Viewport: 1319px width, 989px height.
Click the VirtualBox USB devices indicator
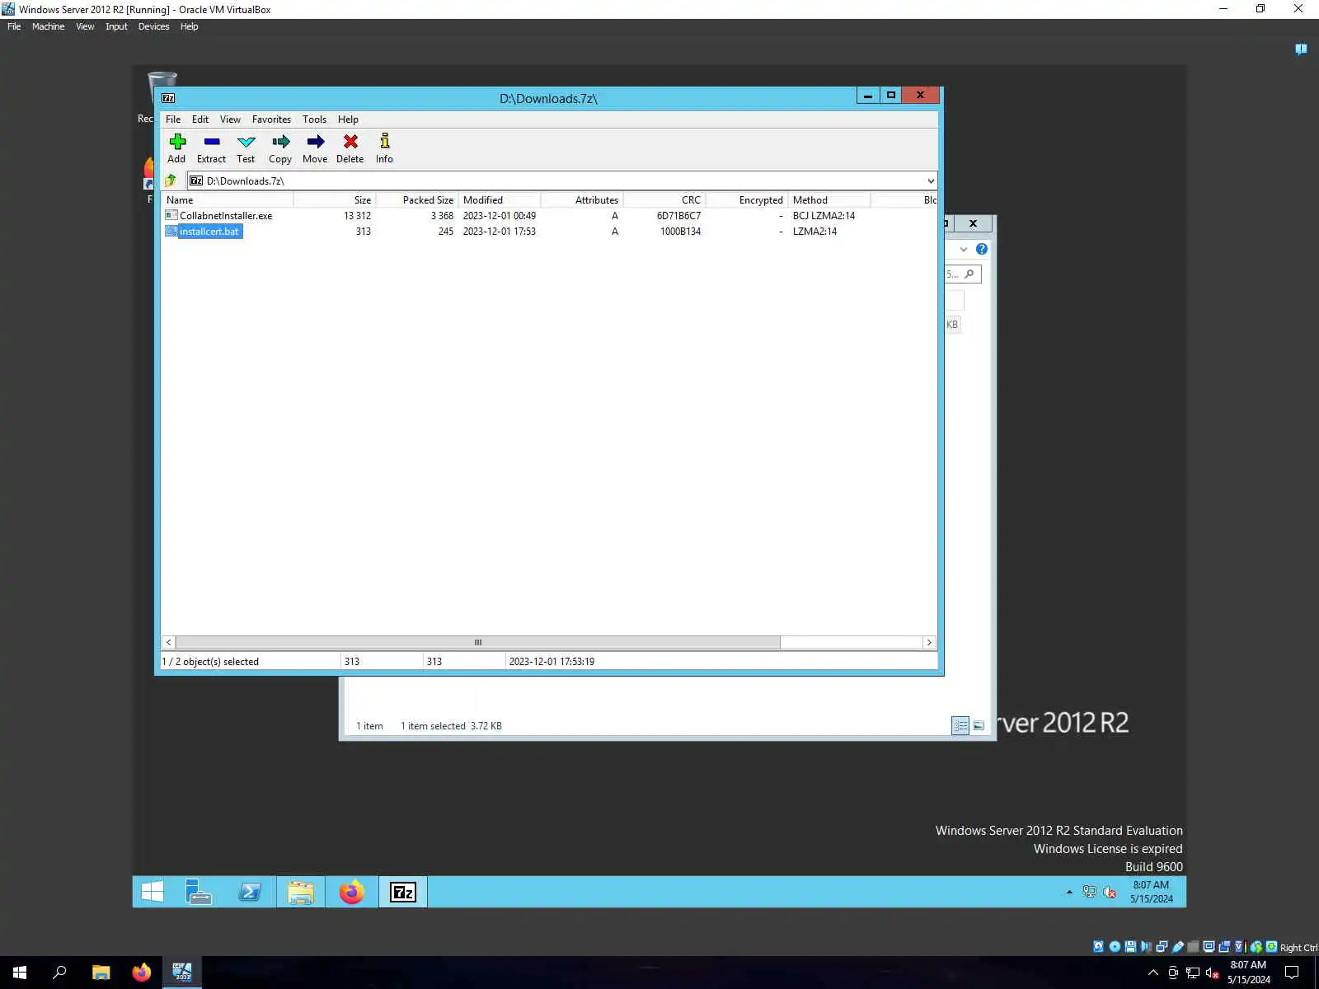1177,947
